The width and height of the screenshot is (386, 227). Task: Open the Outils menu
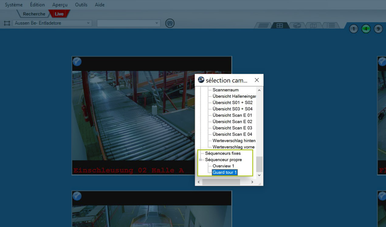point(81,5)
